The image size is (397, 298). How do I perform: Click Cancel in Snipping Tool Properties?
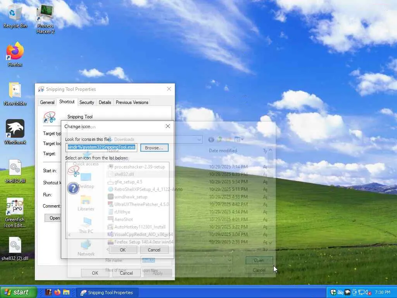(126, 273)
